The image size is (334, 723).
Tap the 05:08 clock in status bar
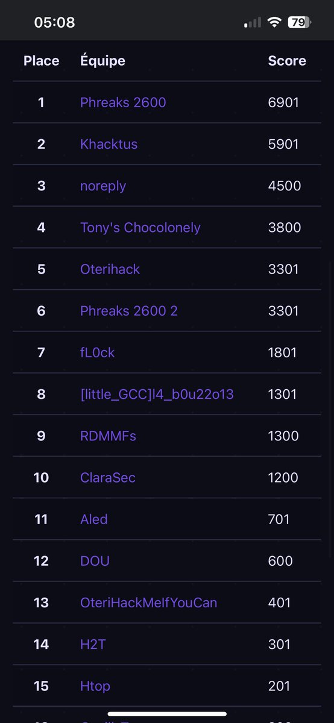coord(54,22)
